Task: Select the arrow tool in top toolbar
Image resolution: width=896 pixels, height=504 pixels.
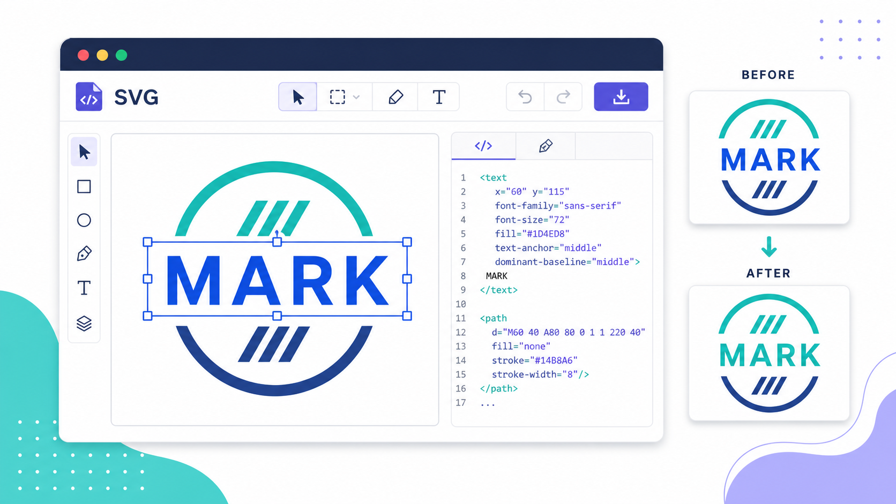Action: 298,97
